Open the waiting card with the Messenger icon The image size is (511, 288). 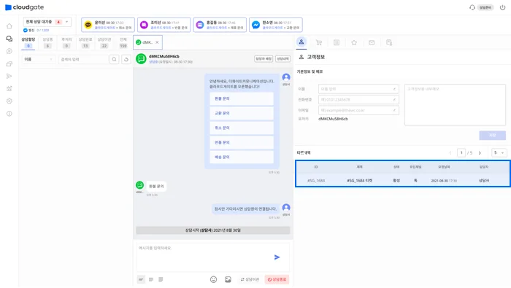(276, 25)
